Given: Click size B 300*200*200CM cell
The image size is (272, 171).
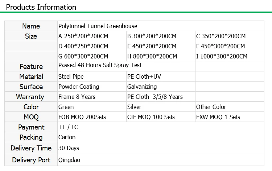Looking at the screenshot, I should tap(152, 36).
